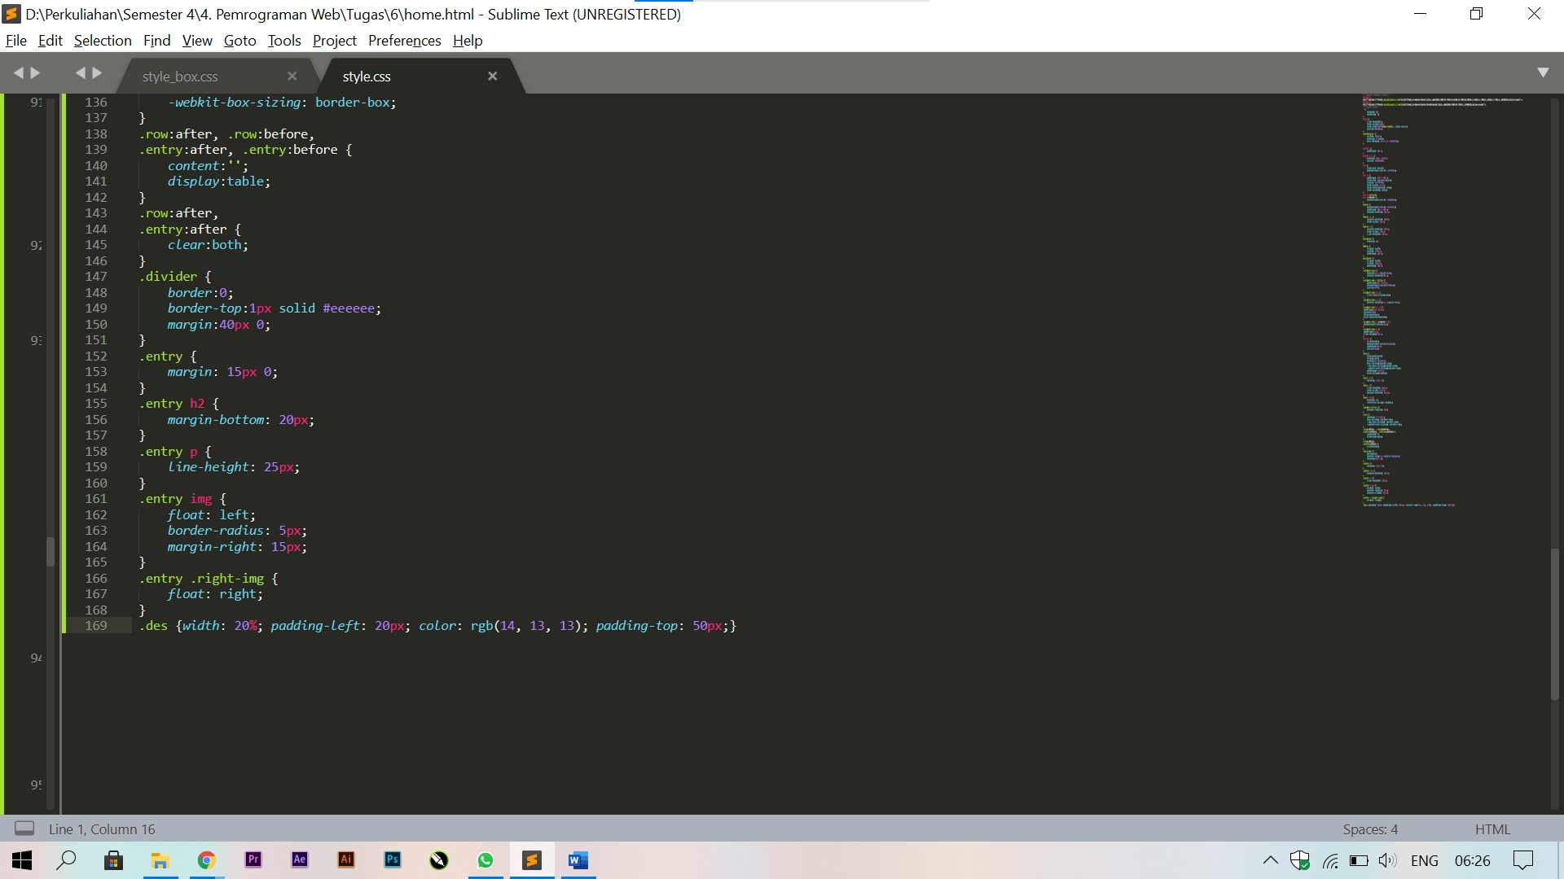This screenshot has height=879, width=1564.
Task: Click the Windows Start button
Action: tap(20, 860)
